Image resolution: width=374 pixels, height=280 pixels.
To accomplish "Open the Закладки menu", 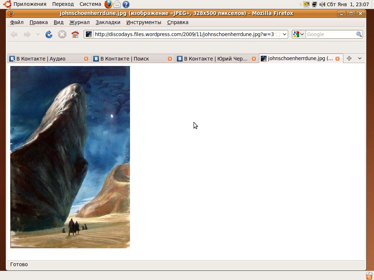I will tap(108, 22).
